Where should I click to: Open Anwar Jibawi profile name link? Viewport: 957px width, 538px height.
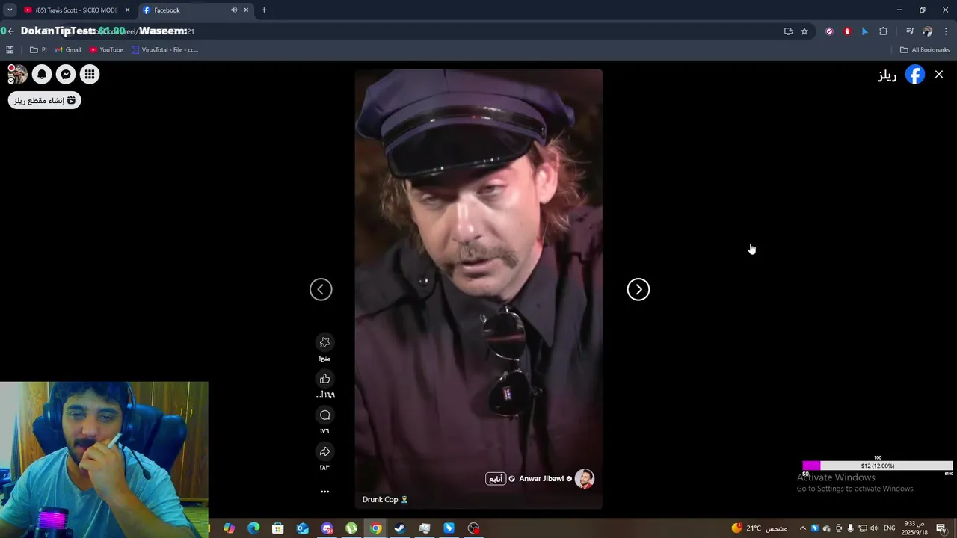(x=541, y=479)
